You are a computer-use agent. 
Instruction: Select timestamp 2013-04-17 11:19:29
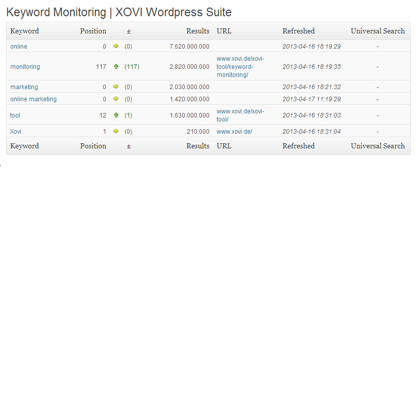311,99
